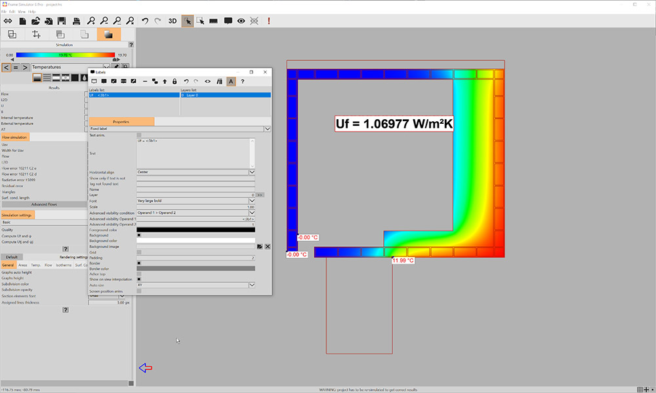Click the zoom in magnifier icon

(91, 21)
